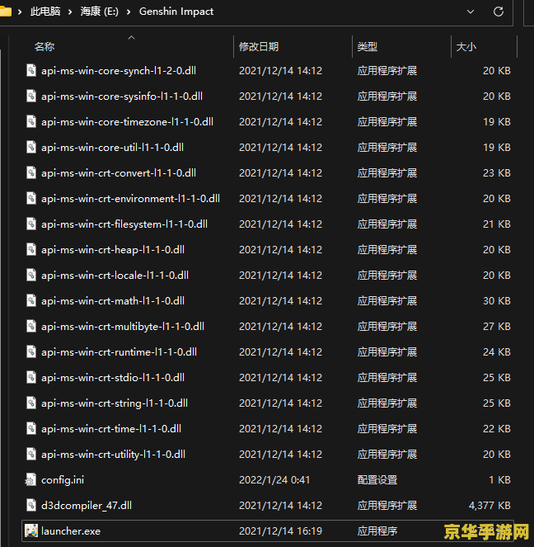Click icon of api-ms-win-crt-math-l1-1-0.dll
Viewport: 534px width, 547px height.
pos(31,300)
